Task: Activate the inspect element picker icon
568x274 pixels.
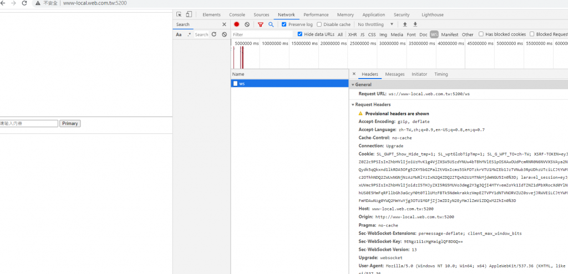Action: click(x=179, y=14)
